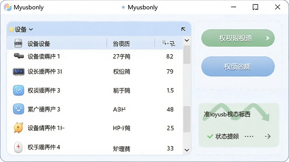Click the value 82 cell
The height and width of the screenshot is (162, 289).
[170, 56]
